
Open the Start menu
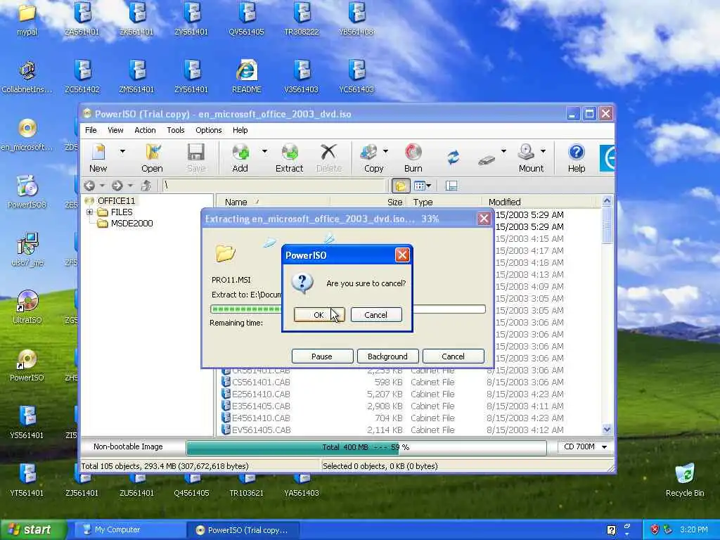click(x=32, y=529)
